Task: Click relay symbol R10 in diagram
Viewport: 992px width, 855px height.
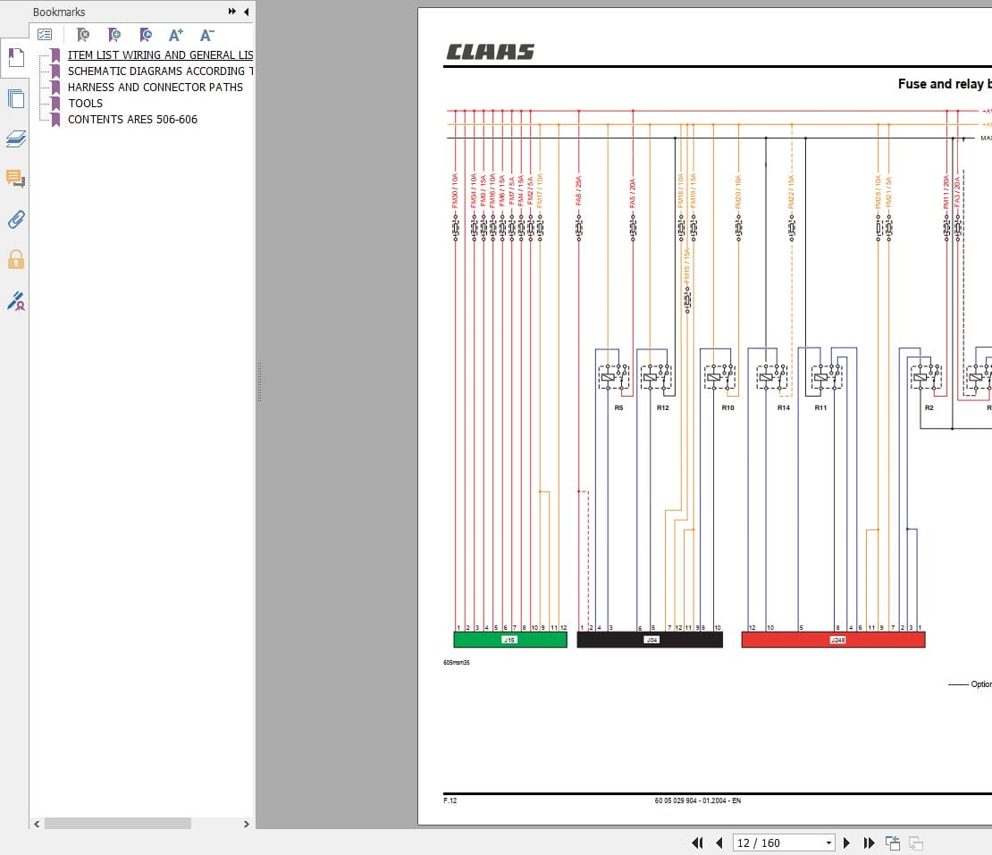Action: coord(719,377)
